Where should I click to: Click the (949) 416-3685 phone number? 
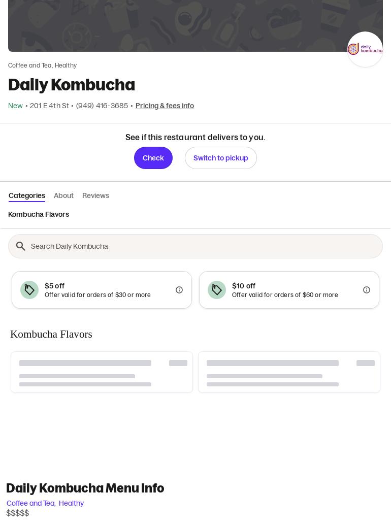(x=102, y=106)
